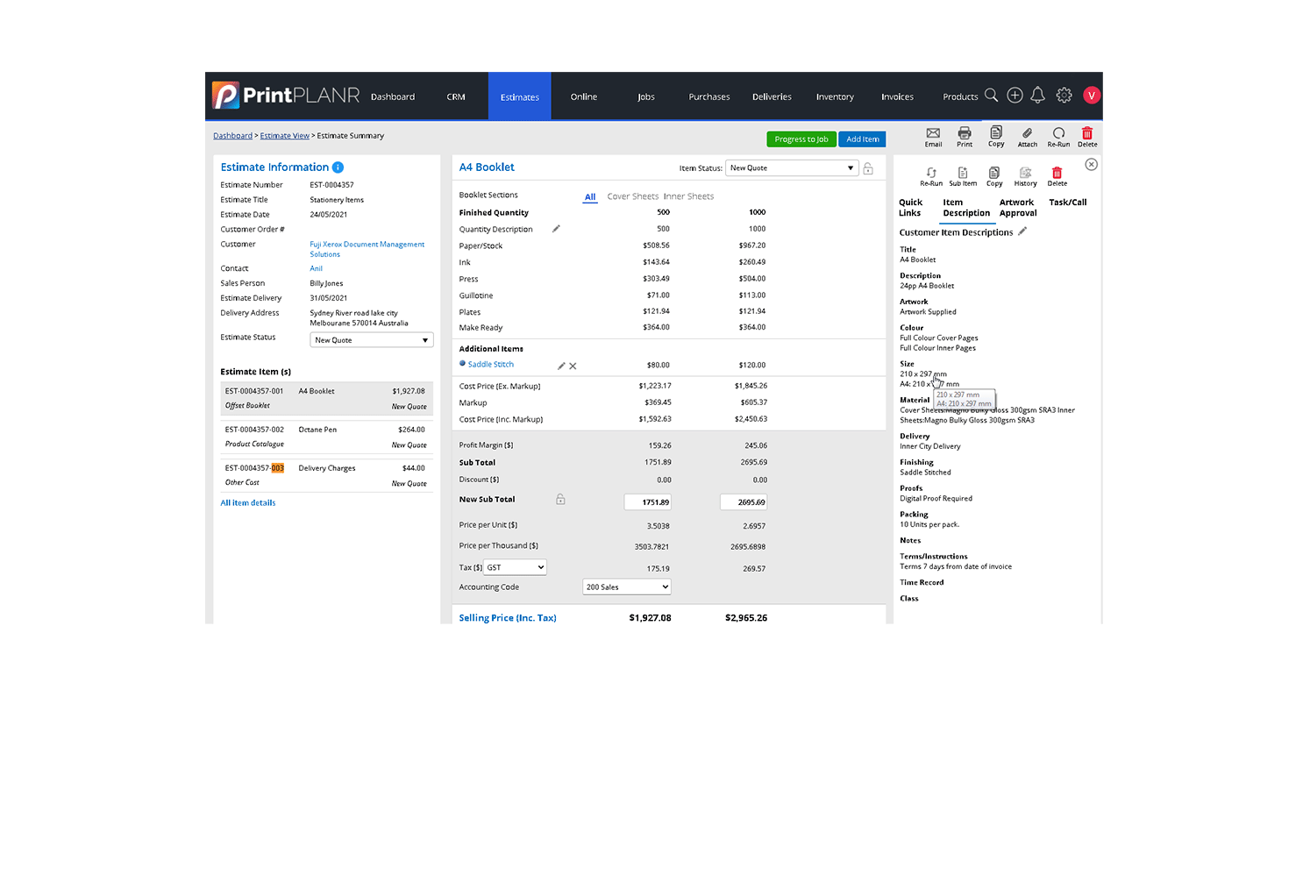
Task: Switch to the Inner Sheets tab
Action: click(688, 196)
